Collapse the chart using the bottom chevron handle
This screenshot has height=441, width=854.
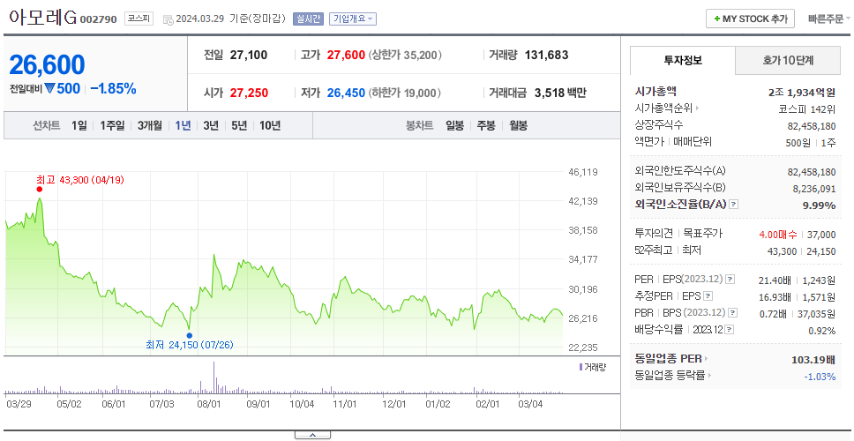coord(312,435)
